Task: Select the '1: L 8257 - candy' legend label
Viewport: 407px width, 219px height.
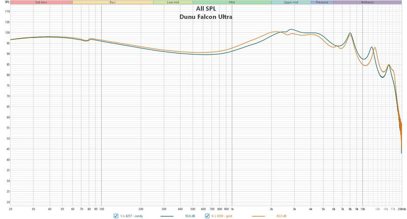Action: click(132, 216)
